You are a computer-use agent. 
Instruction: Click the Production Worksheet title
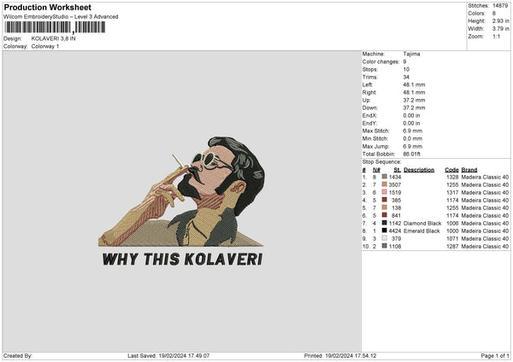tap(47, 7)
